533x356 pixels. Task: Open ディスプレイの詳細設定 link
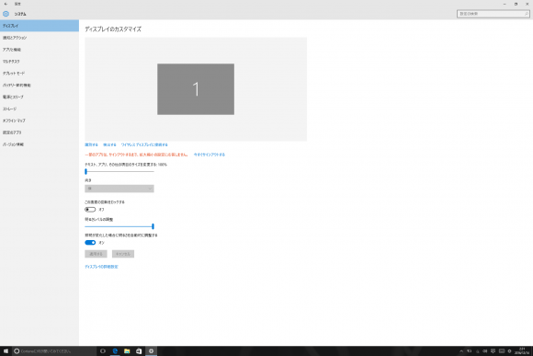[101, 267]
